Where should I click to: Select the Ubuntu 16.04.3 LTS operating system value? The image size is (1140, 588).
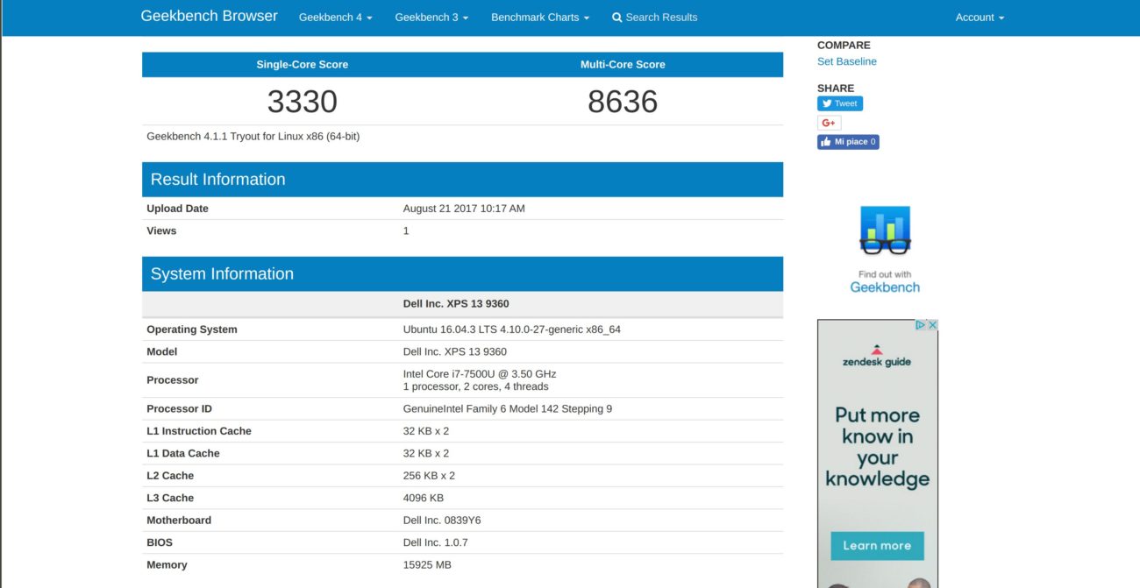[512, 329]
